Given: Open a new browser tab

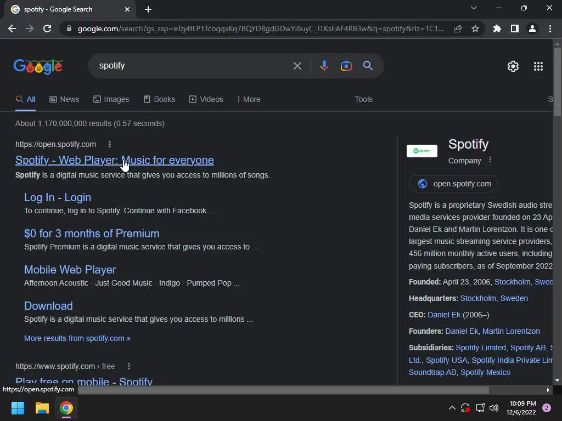Looking at the screenshot, I should pyautogui.click(x=148, y=9).
